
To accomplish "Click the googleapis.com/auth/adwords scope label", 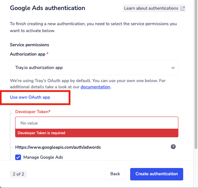I will 58,147.
